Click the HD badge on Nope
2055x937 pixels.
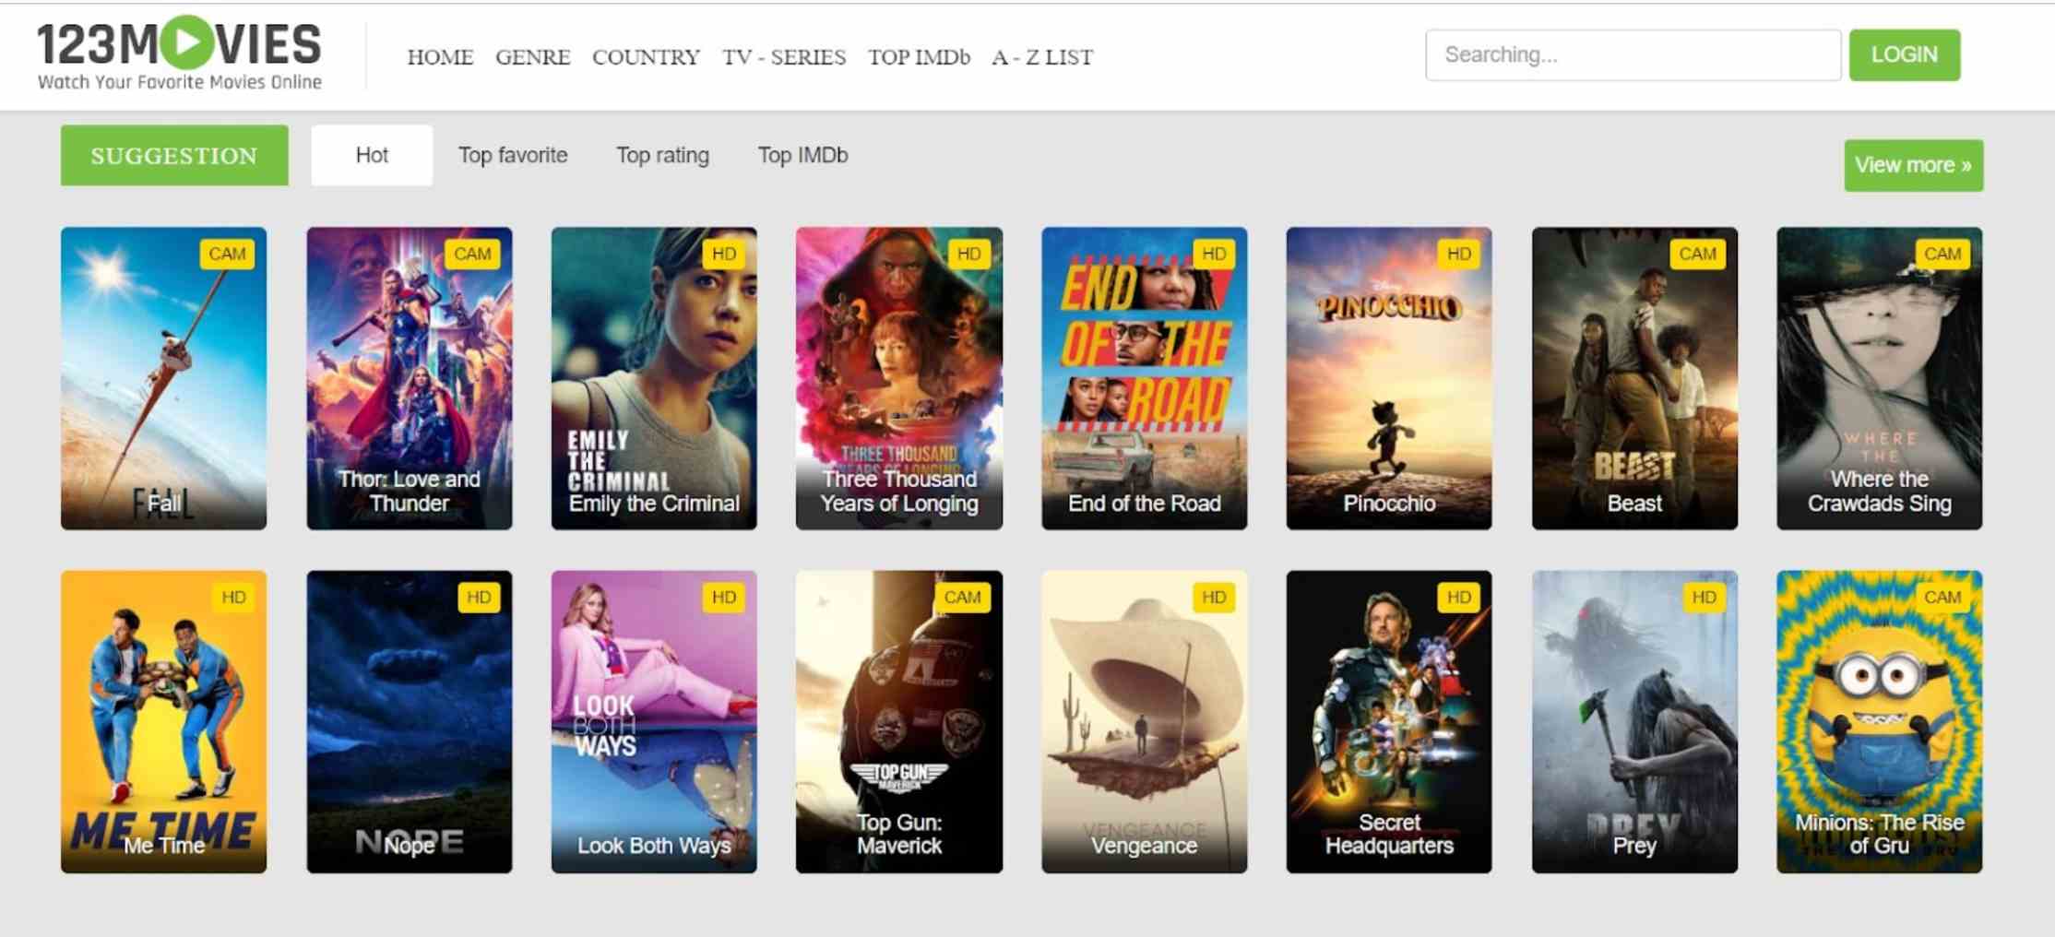click(x=479, y=597)
